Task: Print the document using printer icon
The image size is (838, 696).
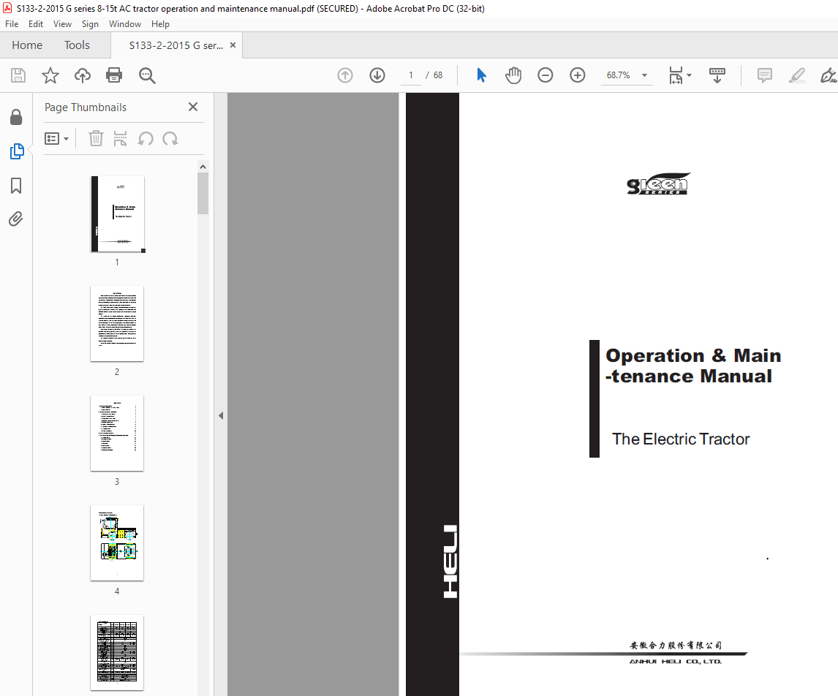Action: pyautogui.click(x=114, y=75)
